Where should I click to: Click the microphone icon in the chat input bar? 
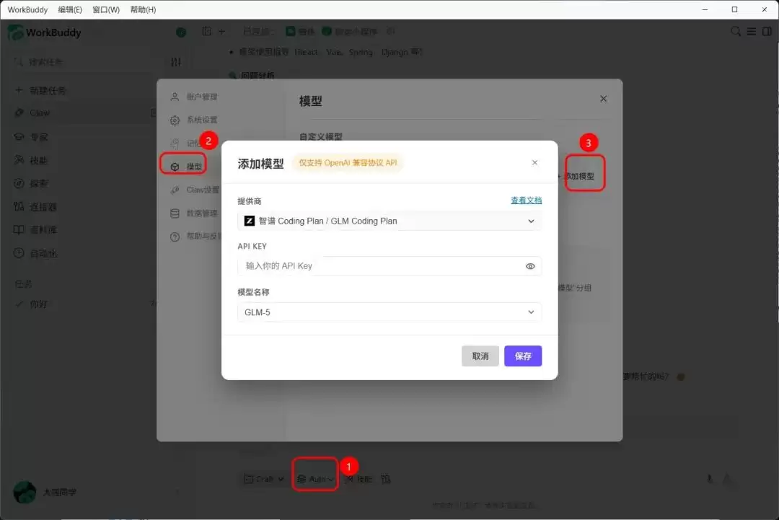click(x=710, y=479)
